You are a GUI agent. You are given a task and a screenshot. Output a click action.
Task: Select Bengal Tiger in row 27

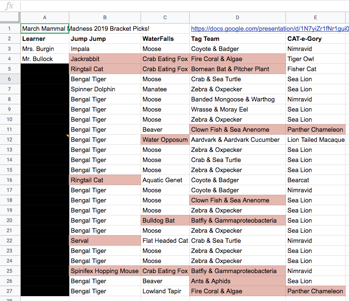click(x=105, y=291)
